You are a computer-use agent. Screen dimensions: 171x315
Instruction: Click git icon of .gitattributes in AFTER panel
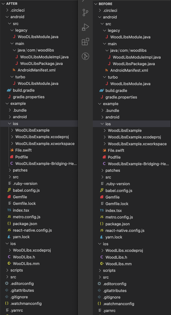tap(7, 290)
